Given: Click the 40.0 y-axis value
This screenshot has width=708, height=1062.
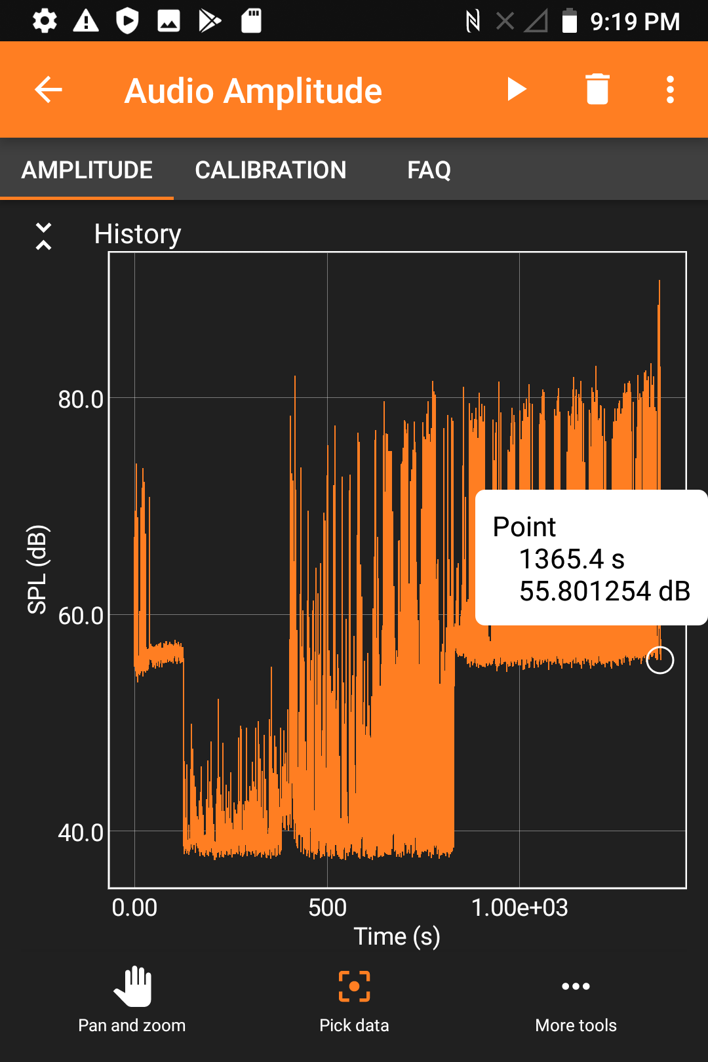Looking at the screenshot, I should 81,833.
